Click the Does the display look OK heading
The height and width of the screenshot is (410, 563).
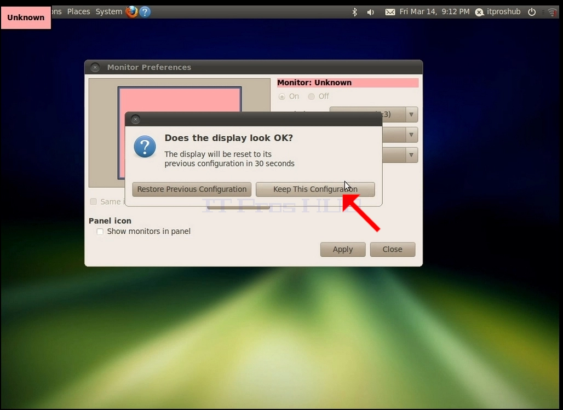click(x=229, y=138)
